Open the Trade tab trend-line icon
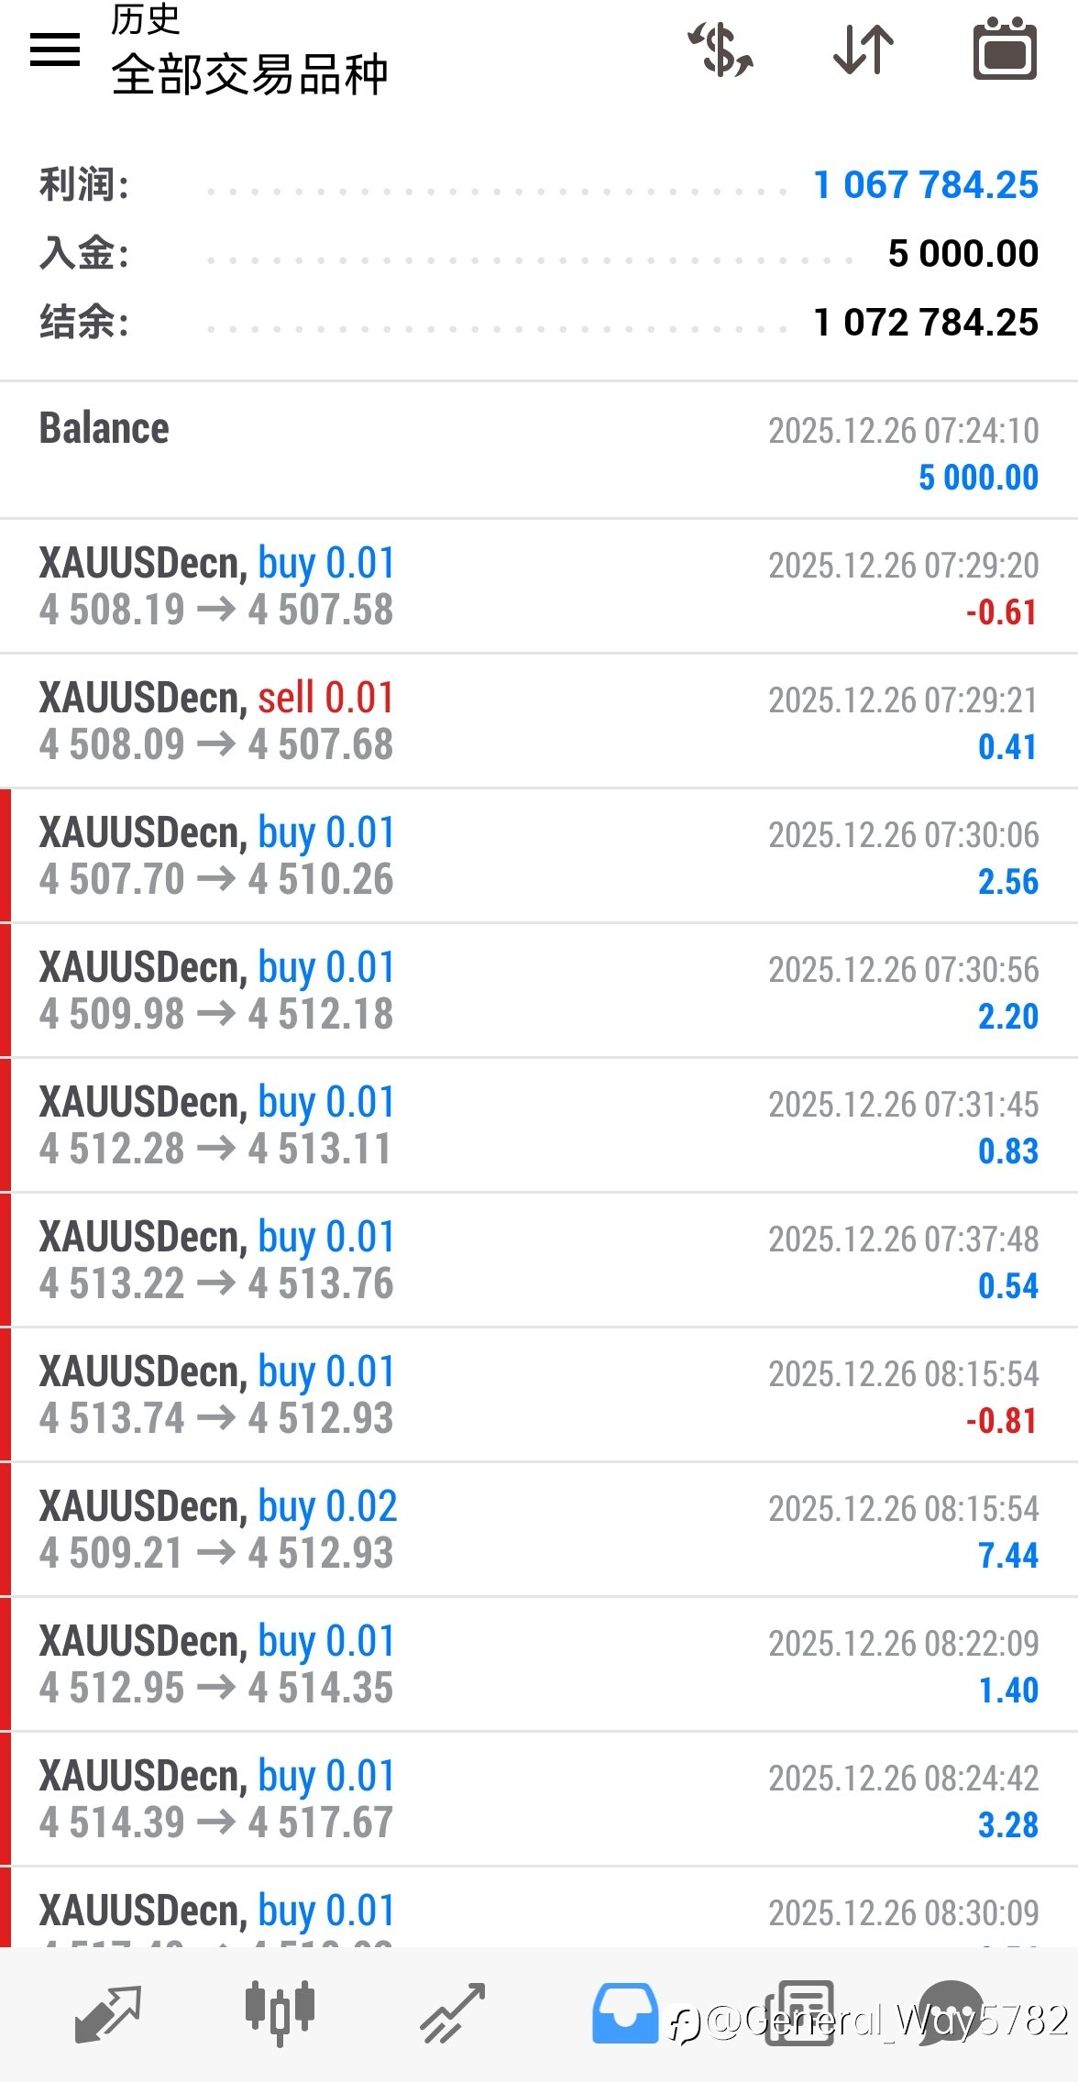This screenshot has height=2082, width=1078. point(452,2013)
